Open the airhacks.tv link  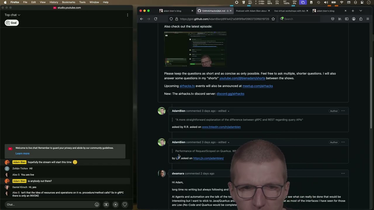(x=187, y=86)
